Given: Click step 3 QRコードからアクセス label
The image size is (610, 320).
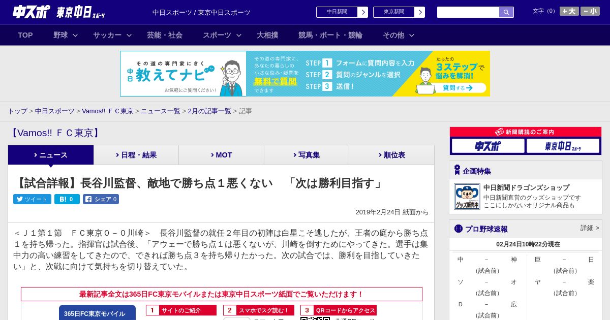Looking at the screenshot, I should pos(339,310).
